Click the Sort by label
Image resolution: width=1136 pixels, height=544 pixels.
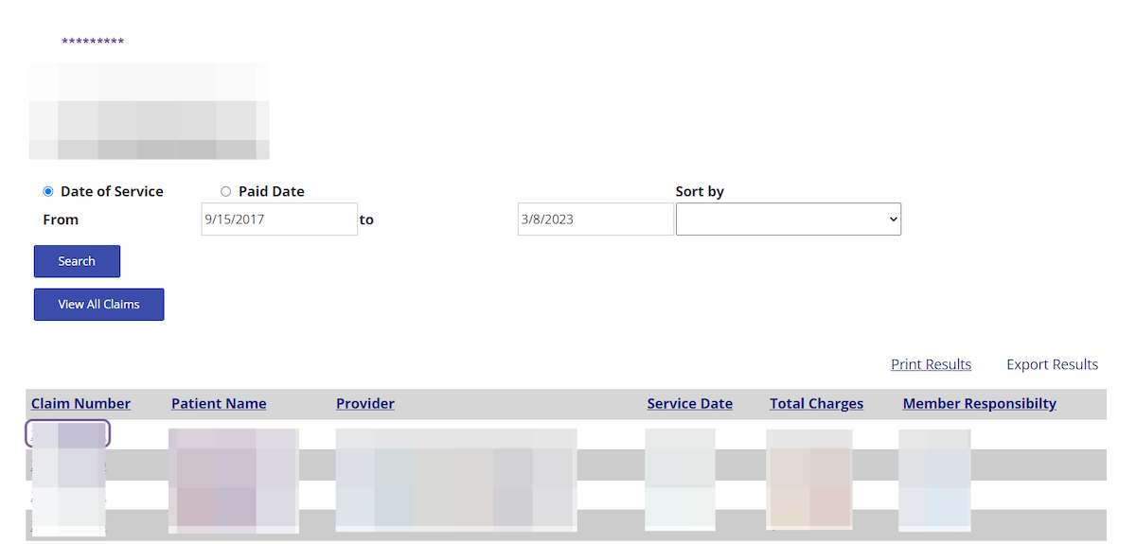pos(700,191)
